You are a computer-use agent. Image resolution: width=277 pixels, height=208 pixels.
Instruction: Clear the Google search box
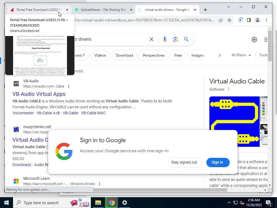pyautogui.click(x=151, y=39)
